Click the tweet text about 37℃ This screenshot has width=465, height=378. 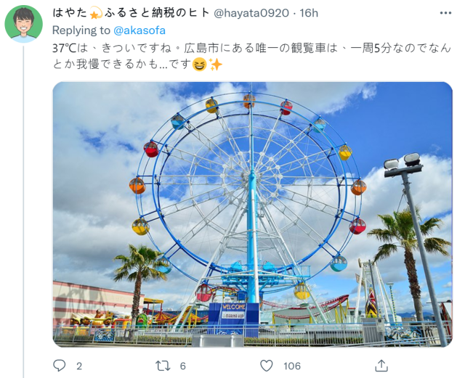pyautogui.click(x=251, y=56)
